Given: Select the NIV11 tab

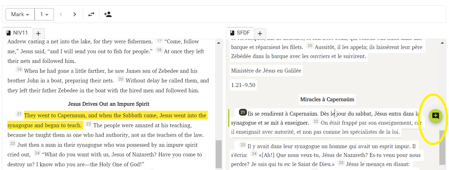Looking at the screenshot, I should click(17, 33).
